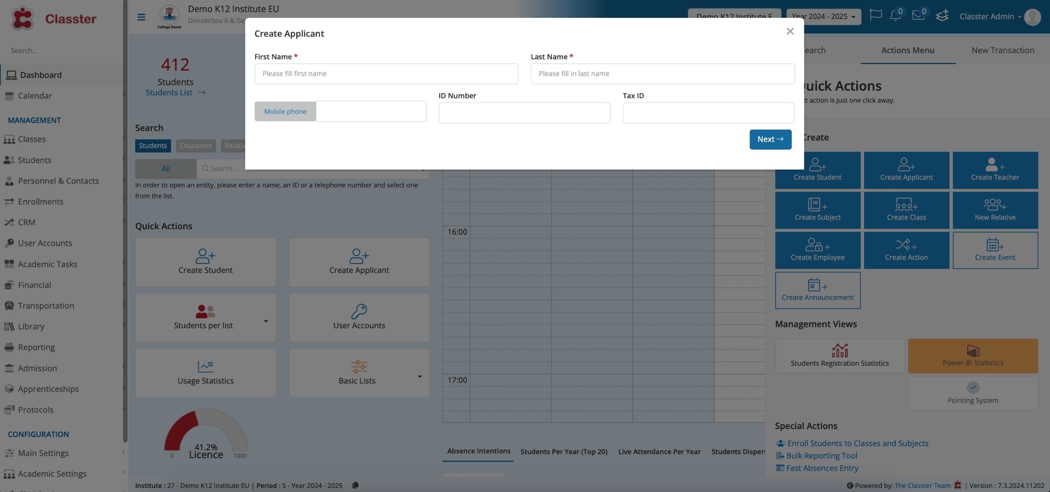Screen dimensions: 1050x492
Task: Open Power BI Statistics view
Action: [x=973, y=356]
